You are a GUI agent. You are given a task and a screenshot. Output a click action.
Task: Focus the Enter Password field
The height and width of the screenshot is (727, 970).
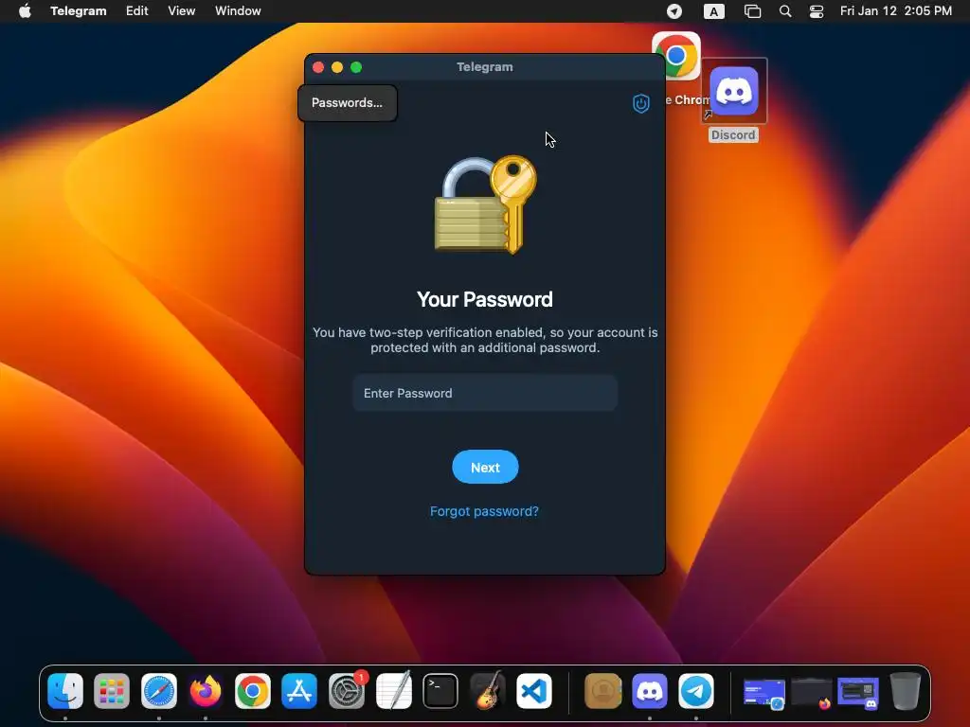[x=485, y=393]
